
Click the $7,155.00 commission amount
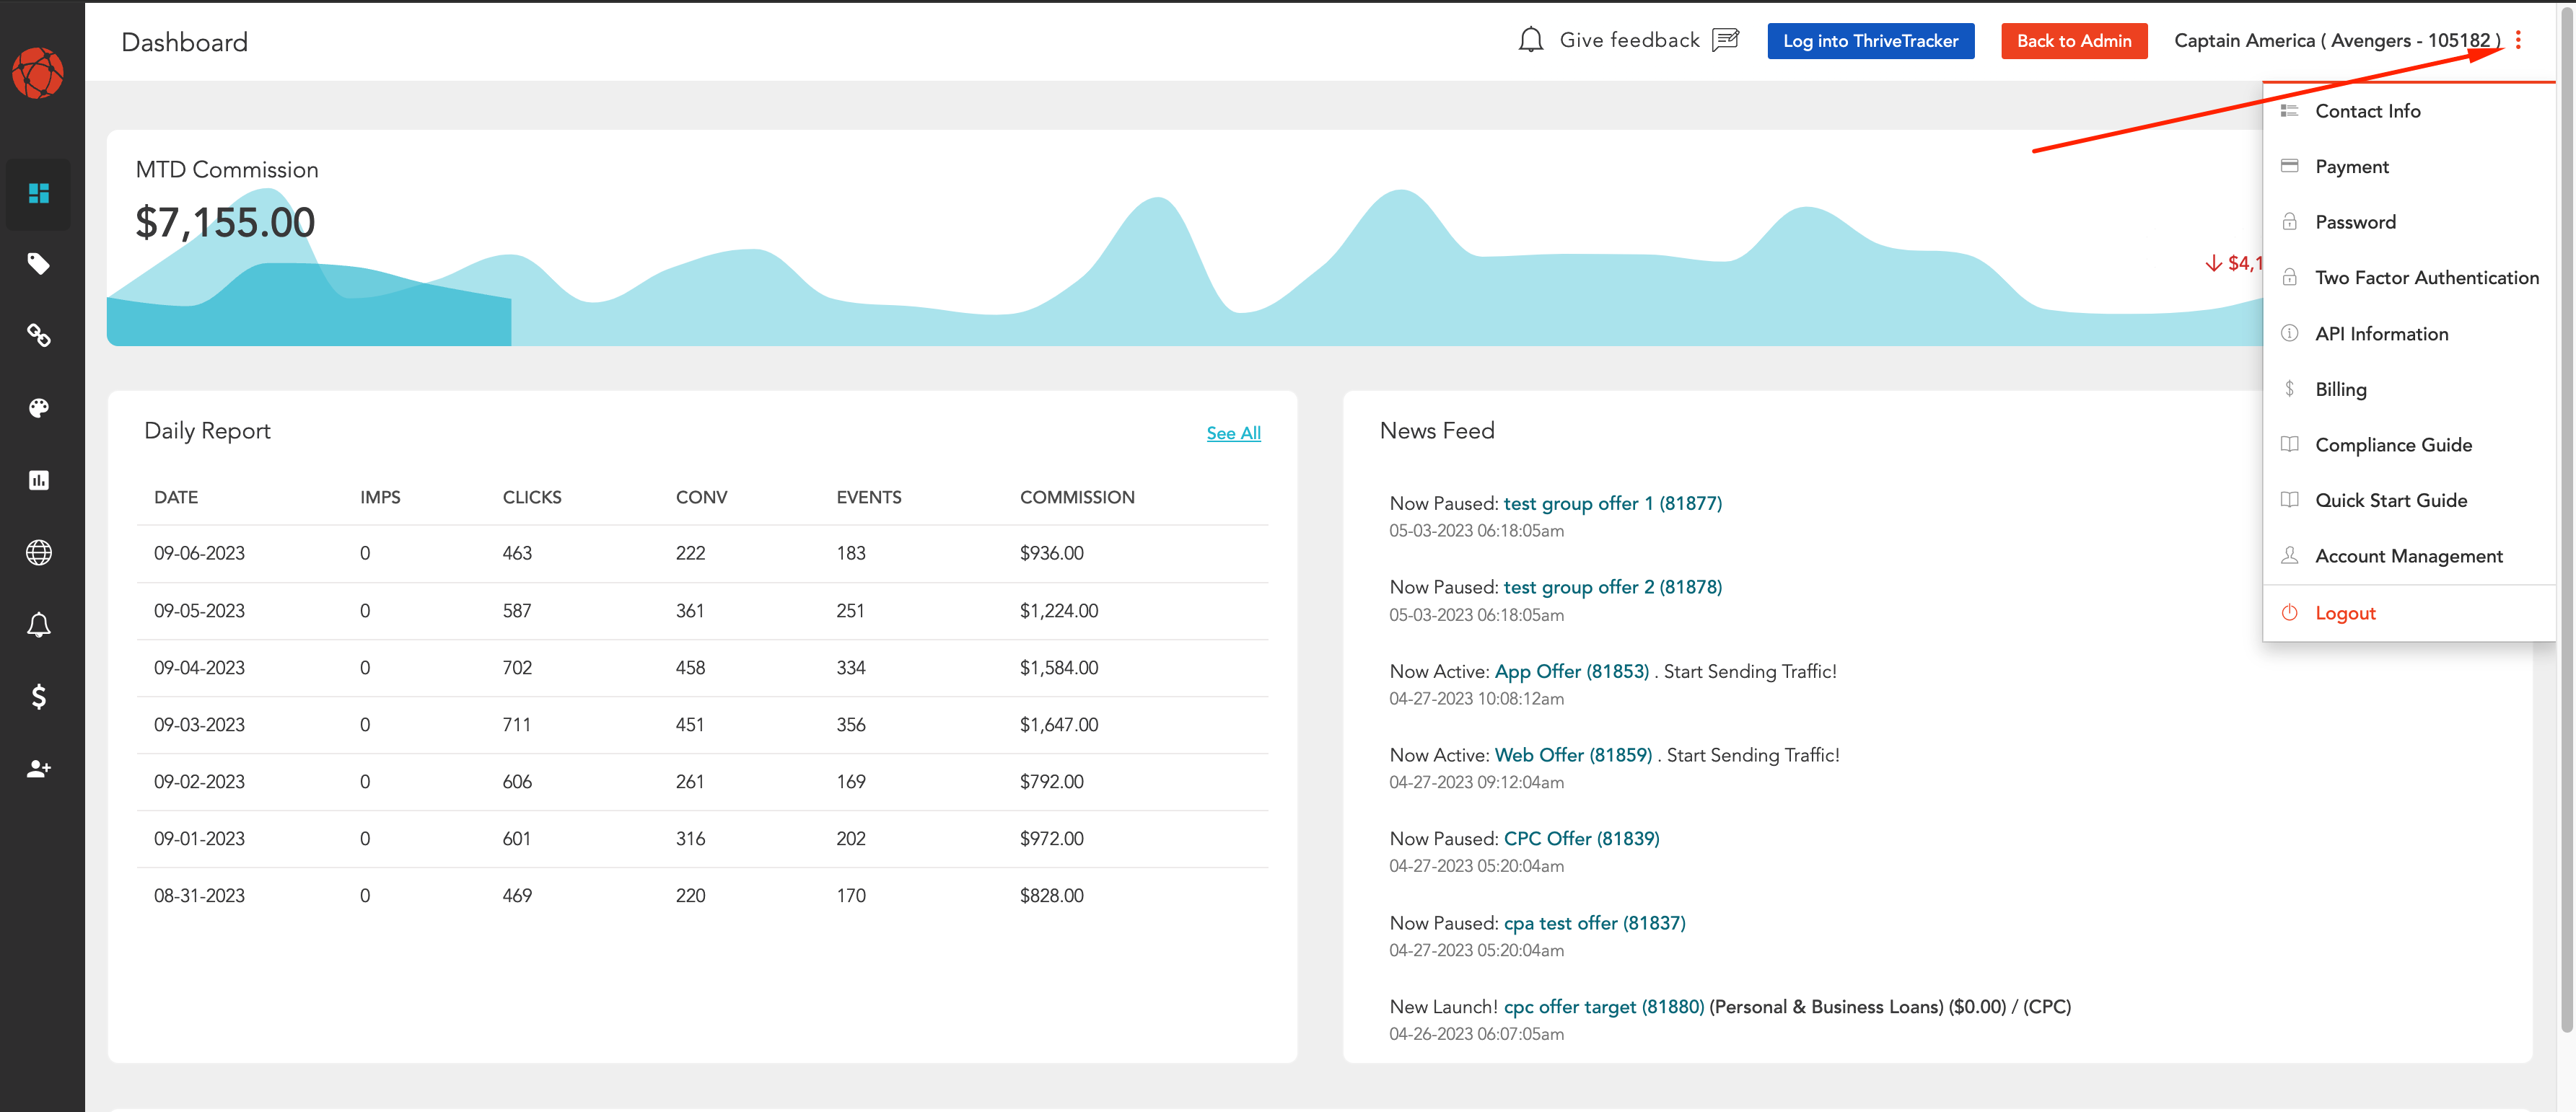[x=225, y=222]
